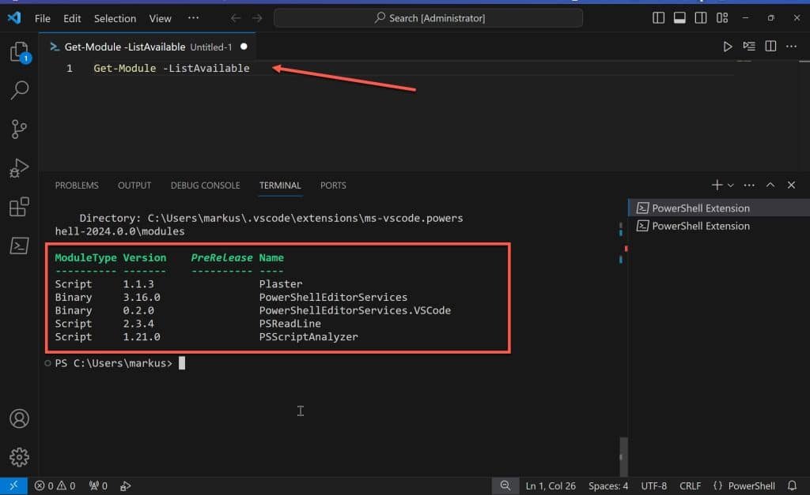Toggle the primary sidebar visibility
The image size is (810, 495).
[x=658, y=17]
